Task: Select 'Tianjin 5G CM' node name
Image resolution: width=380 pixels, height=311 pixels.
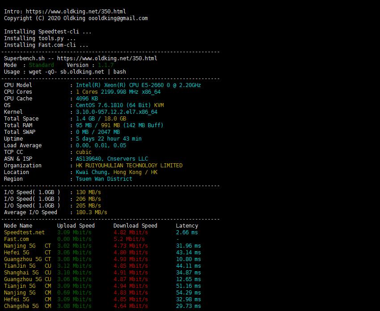Action: 27,286
